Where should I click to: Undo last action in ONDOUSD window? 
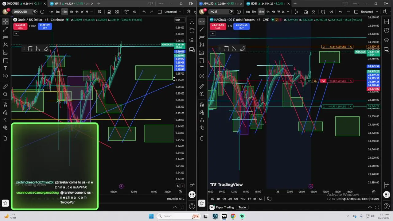pos(144,12)
